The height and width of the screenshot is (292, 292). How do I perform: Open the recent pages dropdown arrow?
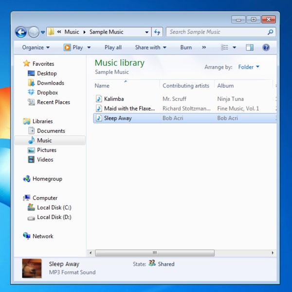[43, 32]
